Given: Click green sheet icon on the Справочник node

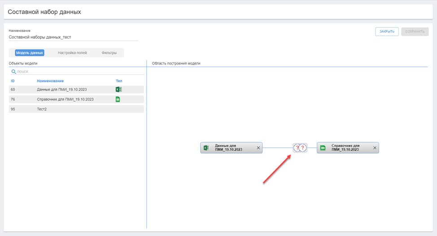Looking at the screenshot, I should tap(323, 148).
